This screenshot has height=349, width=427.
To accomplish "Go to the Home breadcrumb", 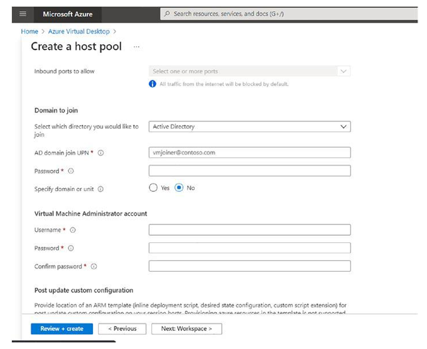I will pos(29,32).
